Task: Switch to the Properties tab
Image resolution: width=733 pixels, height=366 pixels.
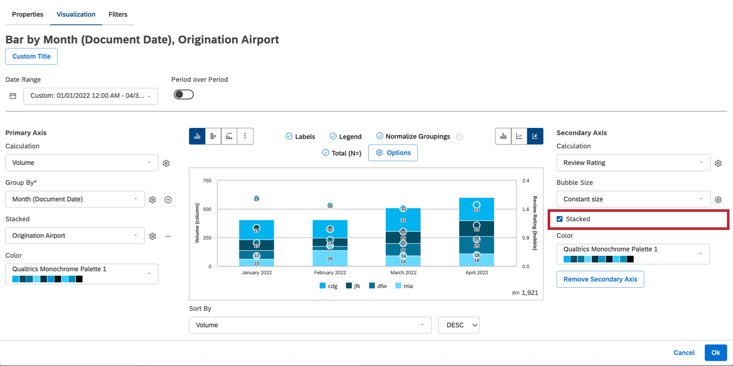Action: pos(28,14)
